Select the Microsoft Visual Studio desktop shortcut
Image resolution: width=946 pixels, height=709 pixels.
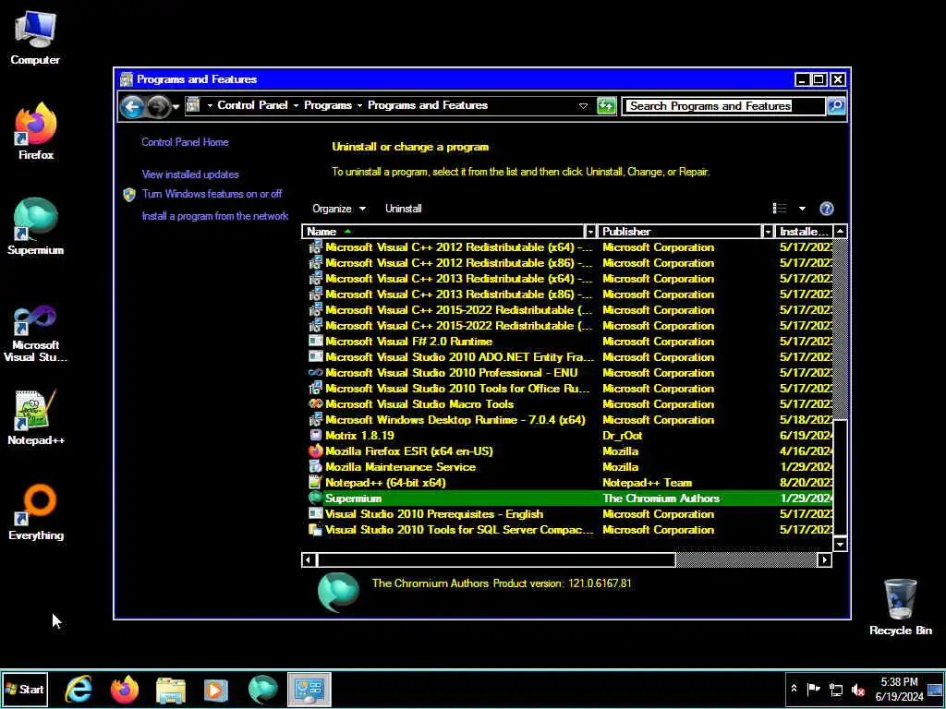(36, 333)
